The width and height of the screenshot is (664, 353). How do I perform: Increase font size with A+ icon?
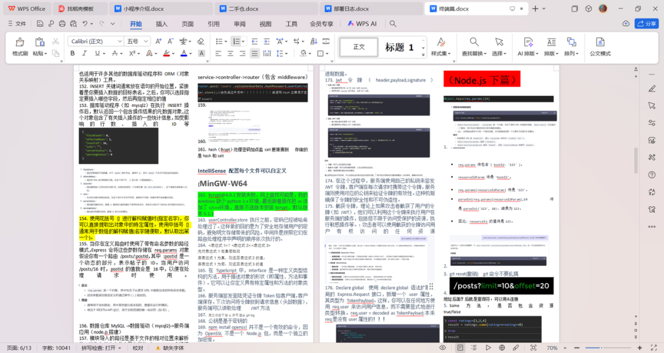point(159,41)
